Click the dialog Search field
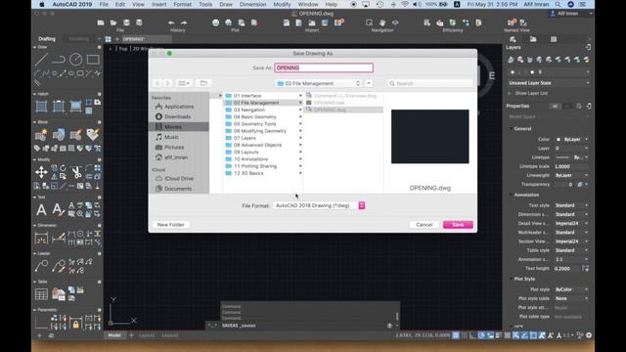This screenshot has height=352, width=626. 430,83
